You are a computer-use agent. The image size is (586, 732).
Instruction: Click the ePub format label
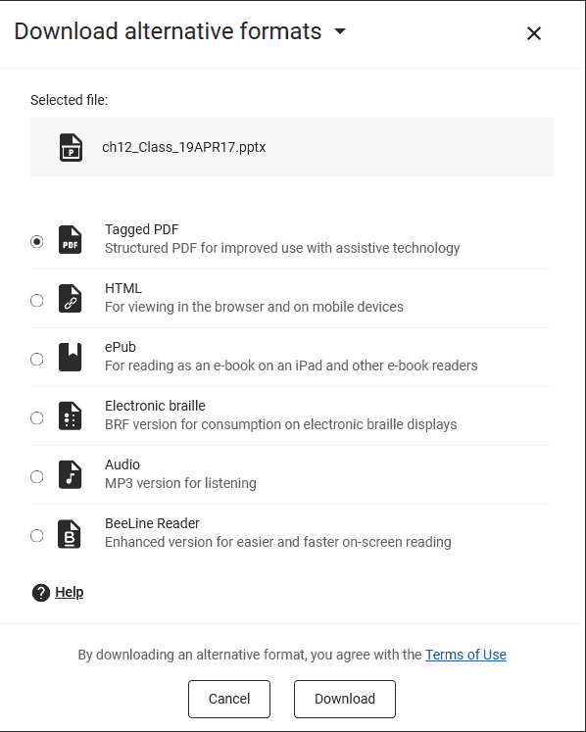121,347
